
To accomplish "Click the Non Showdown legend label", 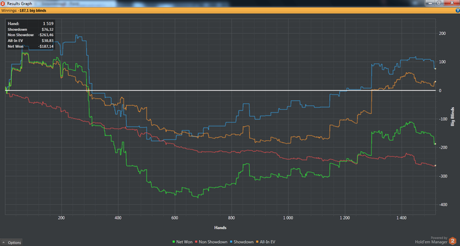I will [x=213, y=242].
